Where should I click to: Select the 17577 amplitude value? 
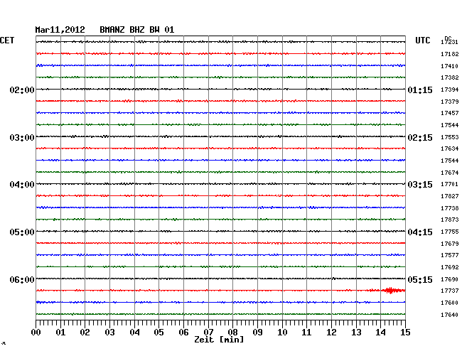[x=450, y=255]
